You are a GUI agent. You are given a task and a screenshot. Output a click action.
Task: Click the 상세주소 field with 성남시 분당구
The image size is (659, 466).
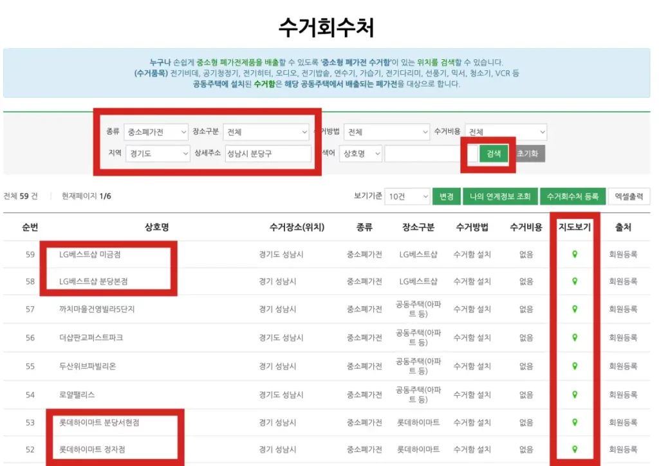tap(268, 153)
